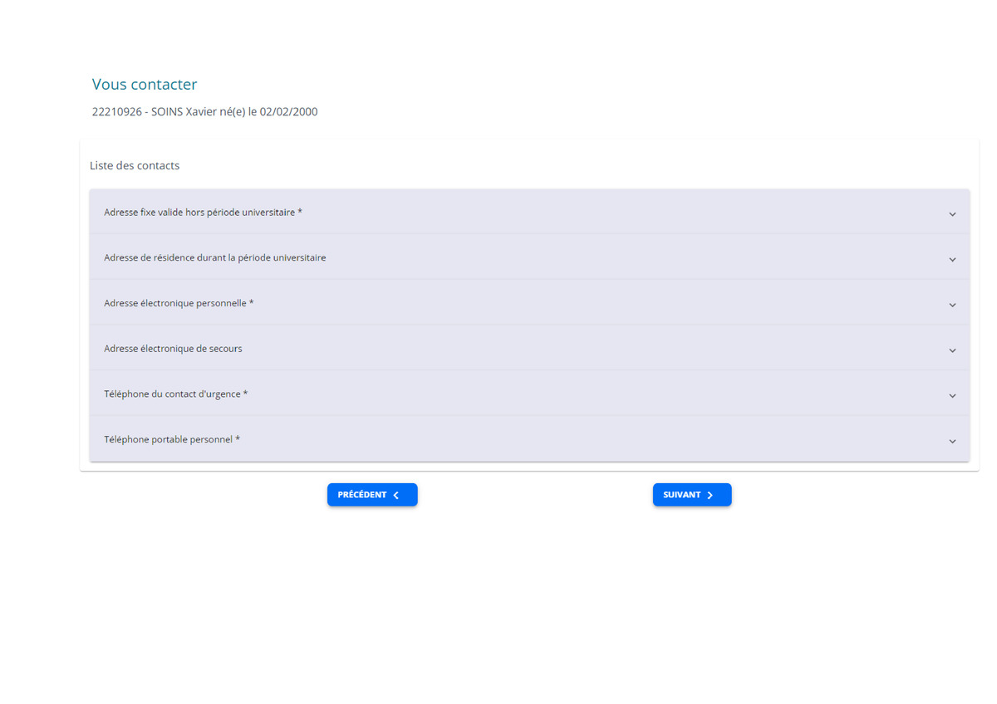Click the 'Adresse électronique personnelle *' label
This screenshot has height=704, width=997.
tap(179, 303)
